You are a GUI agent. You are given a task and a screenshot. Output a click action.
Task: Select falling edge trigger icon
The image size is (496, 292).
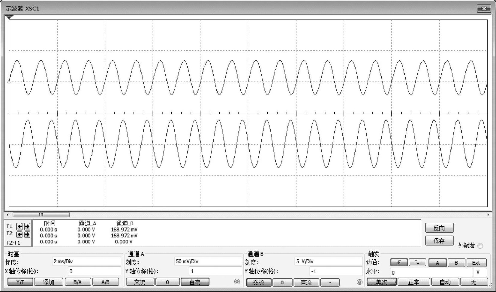[x=417, y=263]
